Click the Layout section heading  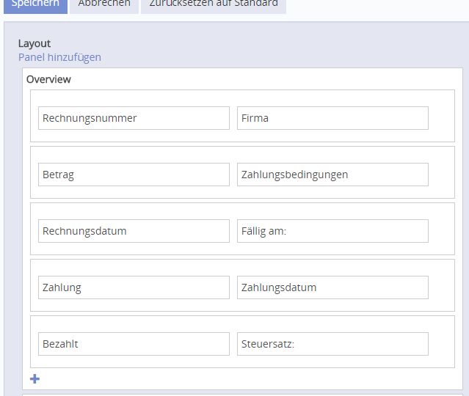pos(34,43)
